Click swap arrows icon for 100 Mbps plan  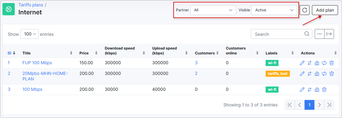click(x=309, y=90)
